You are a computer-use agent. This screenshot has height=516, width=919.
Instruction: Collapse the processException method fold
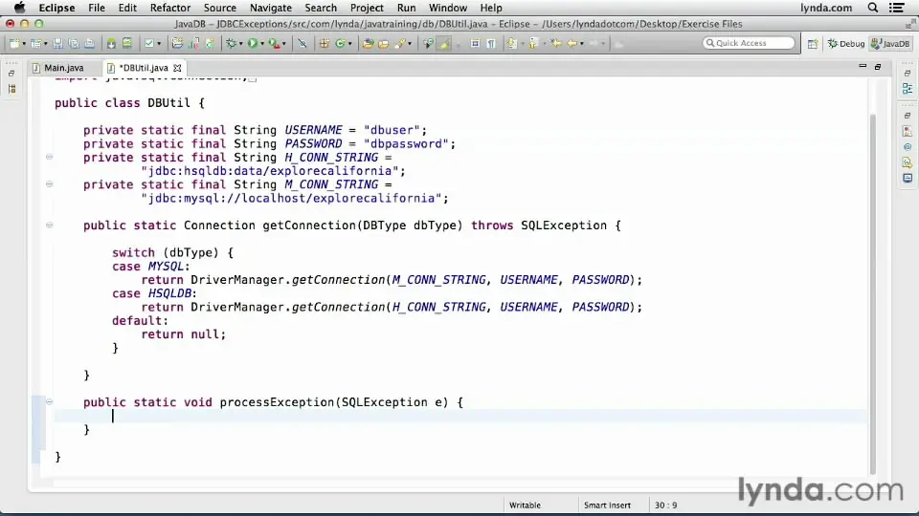(x=49, y=401)
